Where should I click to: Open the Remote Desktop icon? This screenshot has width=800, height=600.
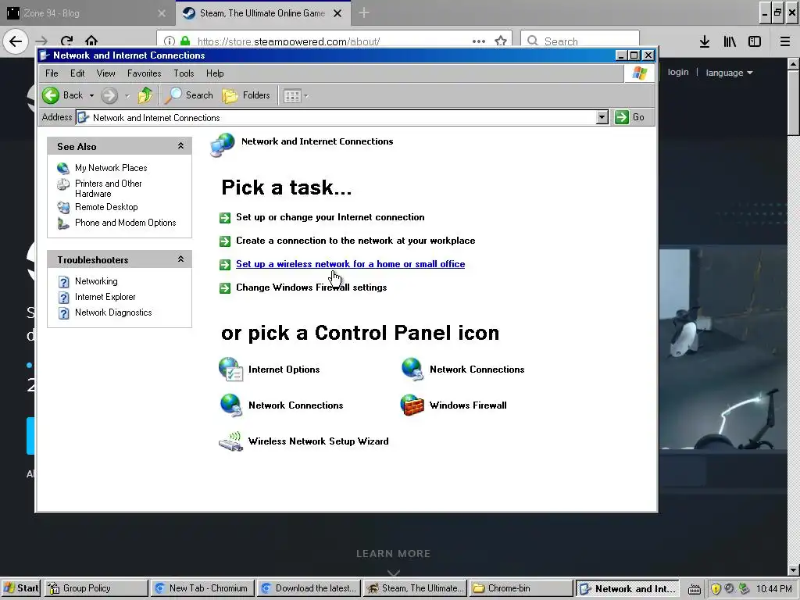[x=63, y=207]
